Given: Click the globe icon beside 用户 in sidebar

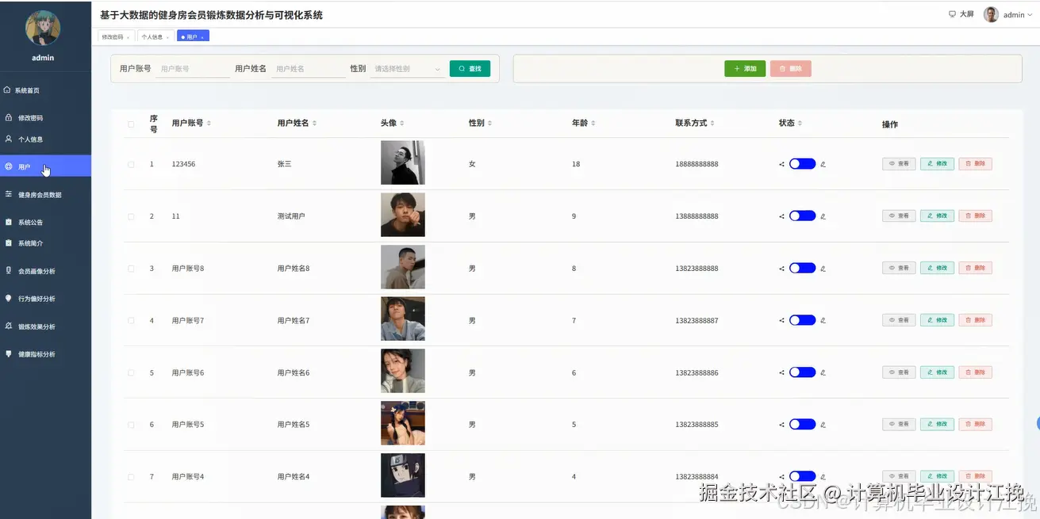Looking at the screenshot, I should [8, 166].
